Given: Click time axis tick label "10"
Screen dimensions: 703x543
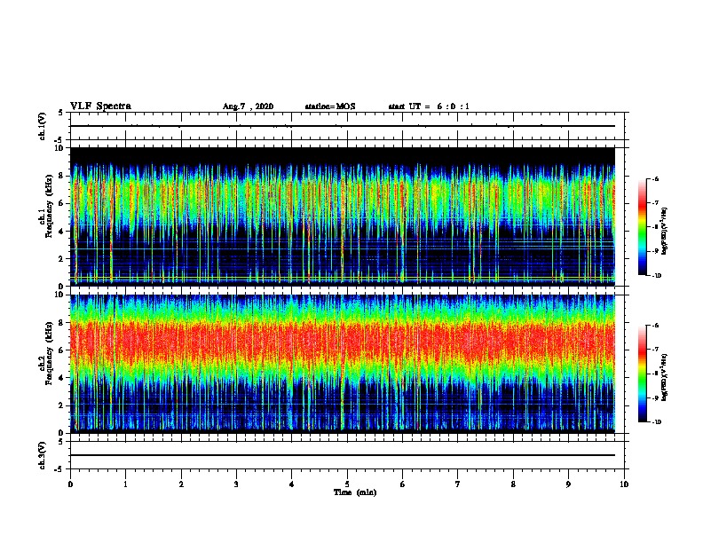Looking at the screenshot, I should coord(624,484).
